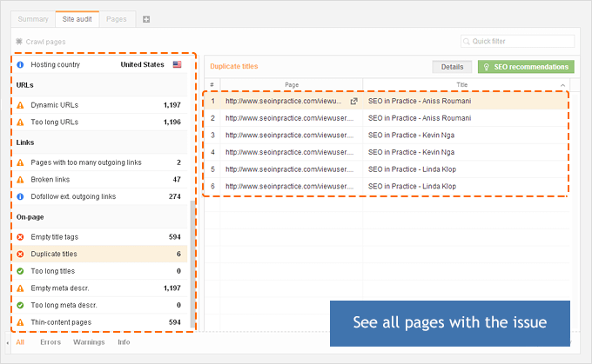Screen dimensions: 592x364
Task: Click the Details button
Action: [x=452, y=66]
